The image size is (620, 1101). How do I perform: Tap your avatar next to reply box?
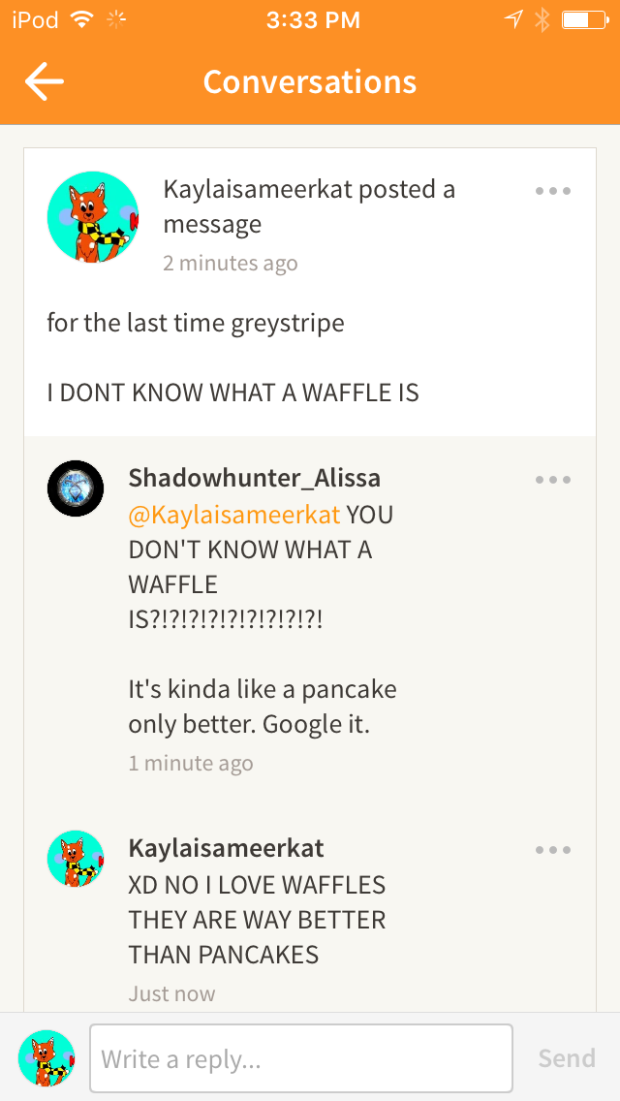tap(46, 1058)
